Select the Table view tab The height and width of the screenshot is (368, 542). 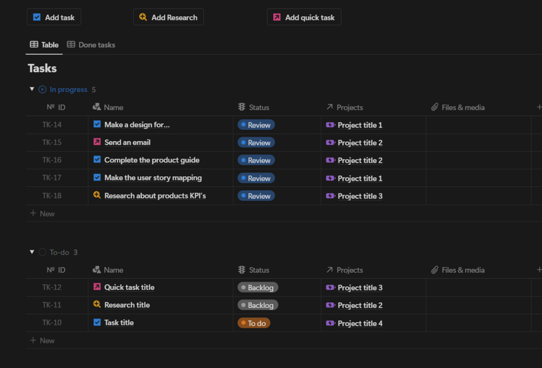44,45
